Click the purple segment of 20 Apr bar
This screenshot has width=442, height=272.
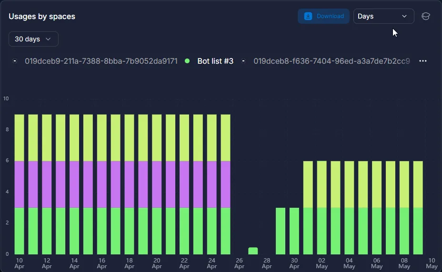(x=157, y=185)
